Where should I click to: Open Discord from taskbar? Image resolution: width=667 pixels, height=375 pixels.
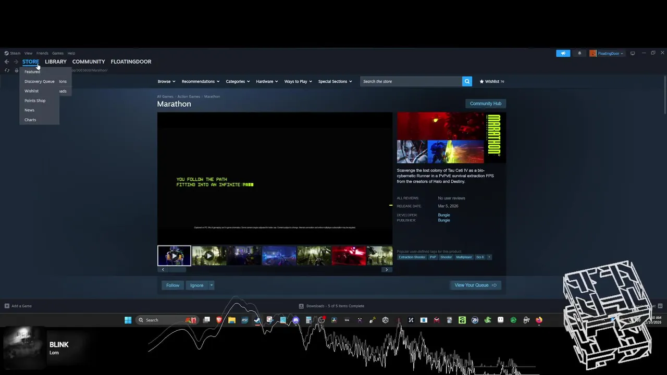[x=296, y=320]
